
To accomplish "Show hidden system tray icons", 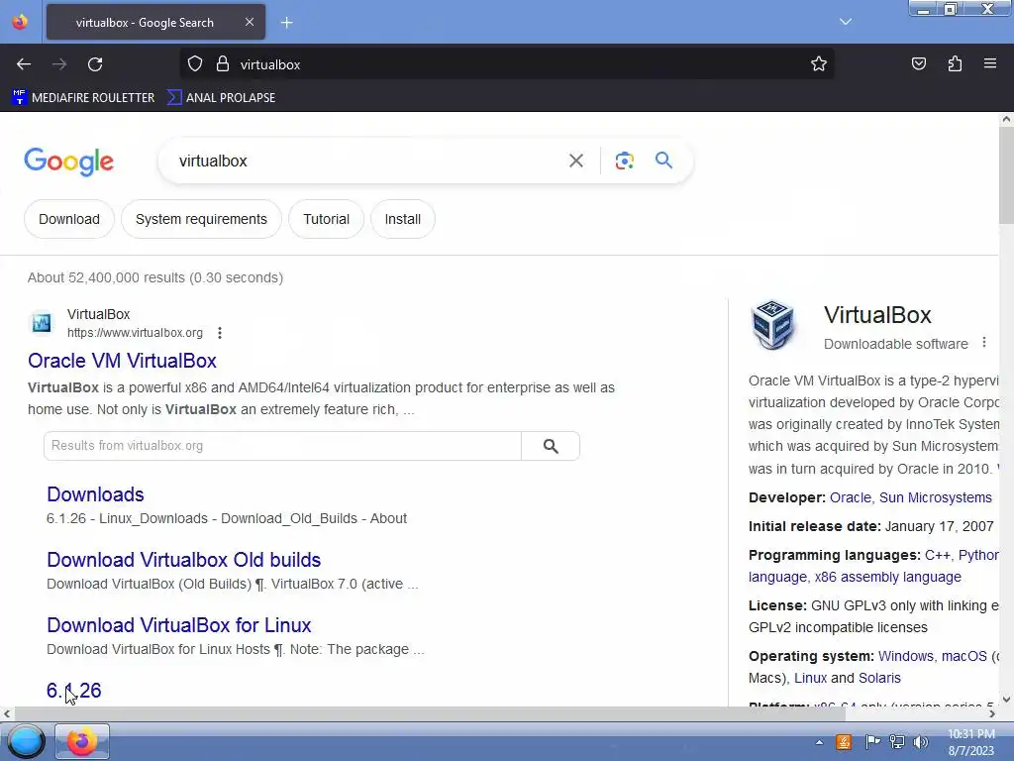I will [819, 742].
